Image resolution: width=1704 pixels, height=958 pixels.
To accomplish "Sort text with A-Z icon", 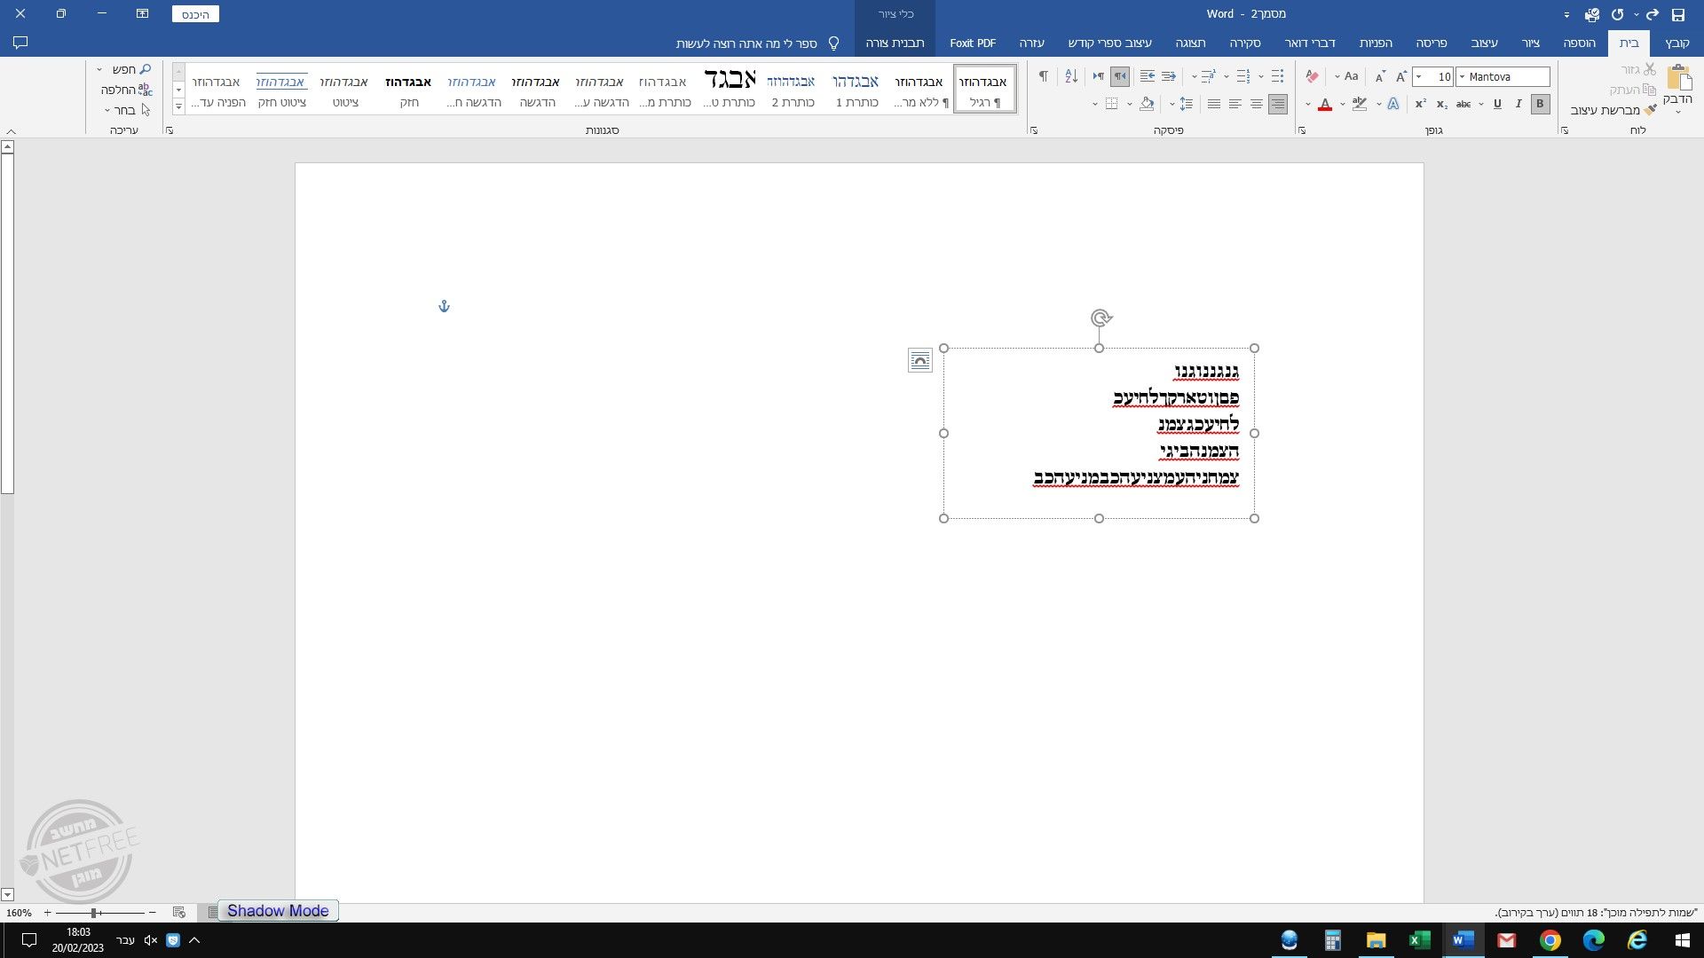I will click(1071, 76).
